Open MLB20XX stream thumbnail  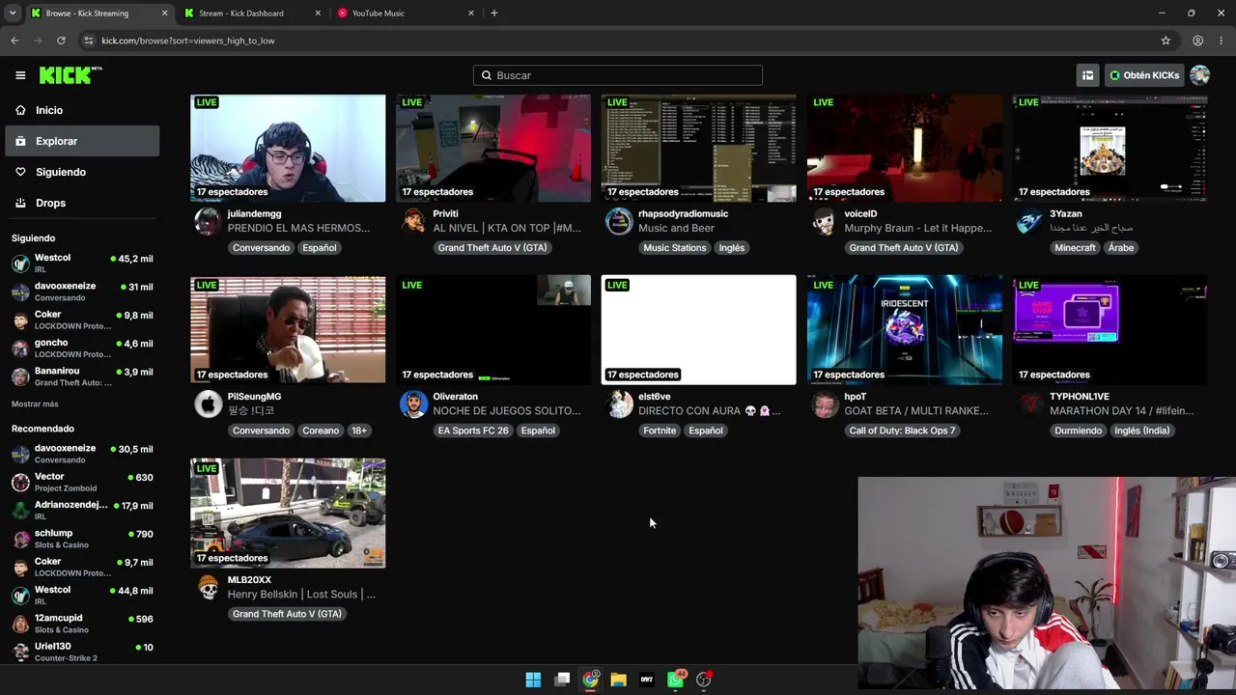(x=288, y=513)
